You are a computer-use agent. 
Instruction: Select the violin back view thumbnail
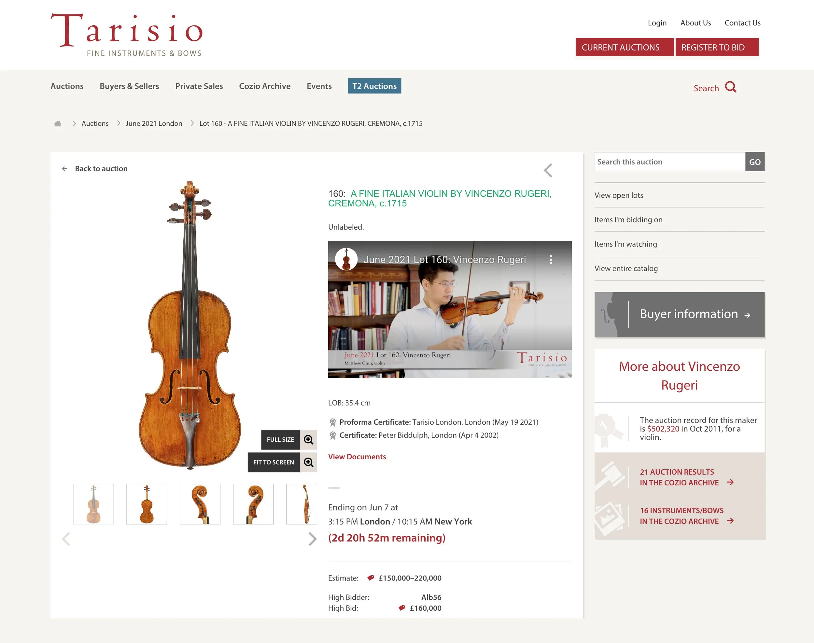[x=147, y=504]
